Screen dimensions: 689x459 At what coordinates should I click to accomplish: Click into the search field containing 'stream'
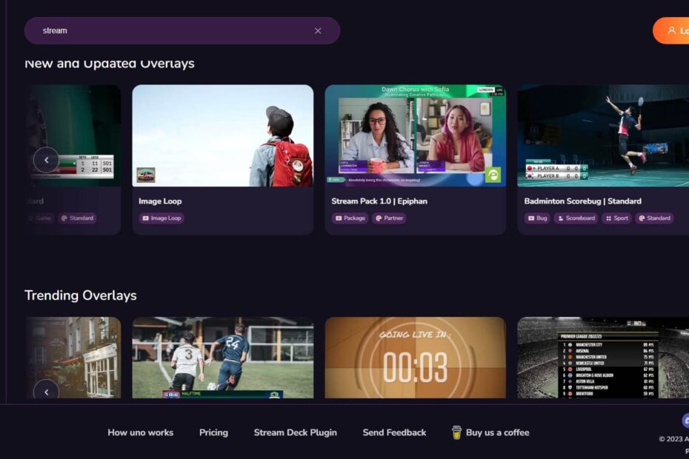pos(170,31)
